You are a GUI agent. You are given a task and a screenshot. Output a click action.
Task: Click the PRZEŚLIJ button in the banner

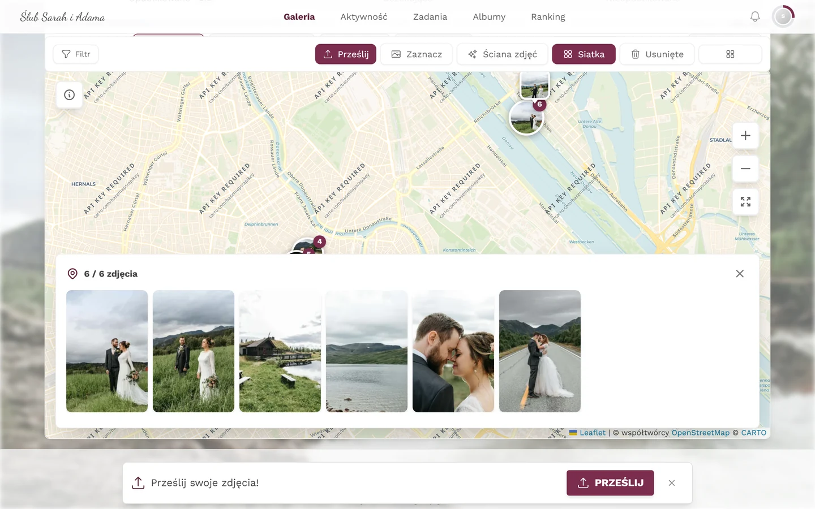tap(610, 483)
